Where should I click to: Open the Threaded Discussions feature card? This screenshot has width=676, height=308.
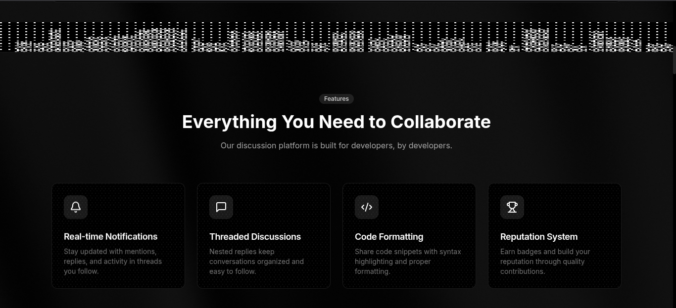[x=264, y=235]
